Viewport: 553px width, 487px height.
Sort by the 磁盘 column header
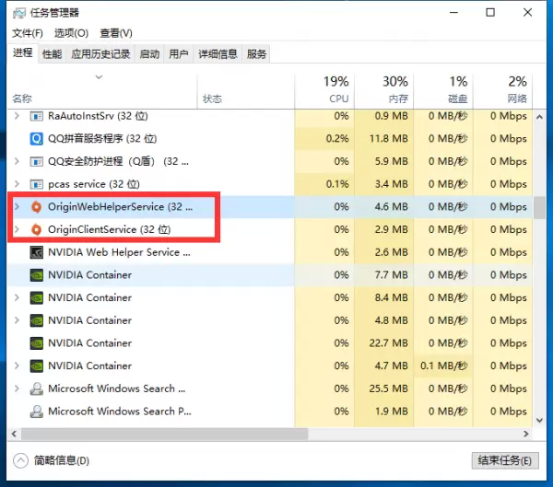pos(443,91)
